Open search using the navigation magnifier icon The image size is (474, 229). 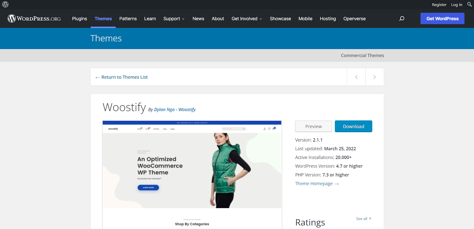click(402, 19)
